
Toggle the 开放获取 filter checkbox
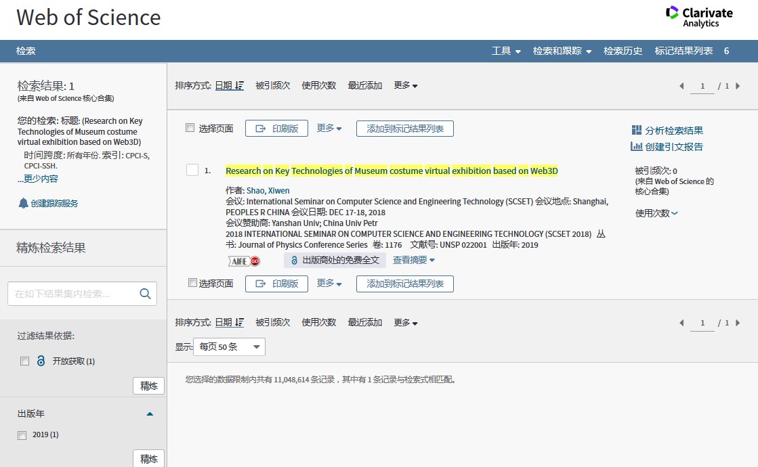coord(24,361)
